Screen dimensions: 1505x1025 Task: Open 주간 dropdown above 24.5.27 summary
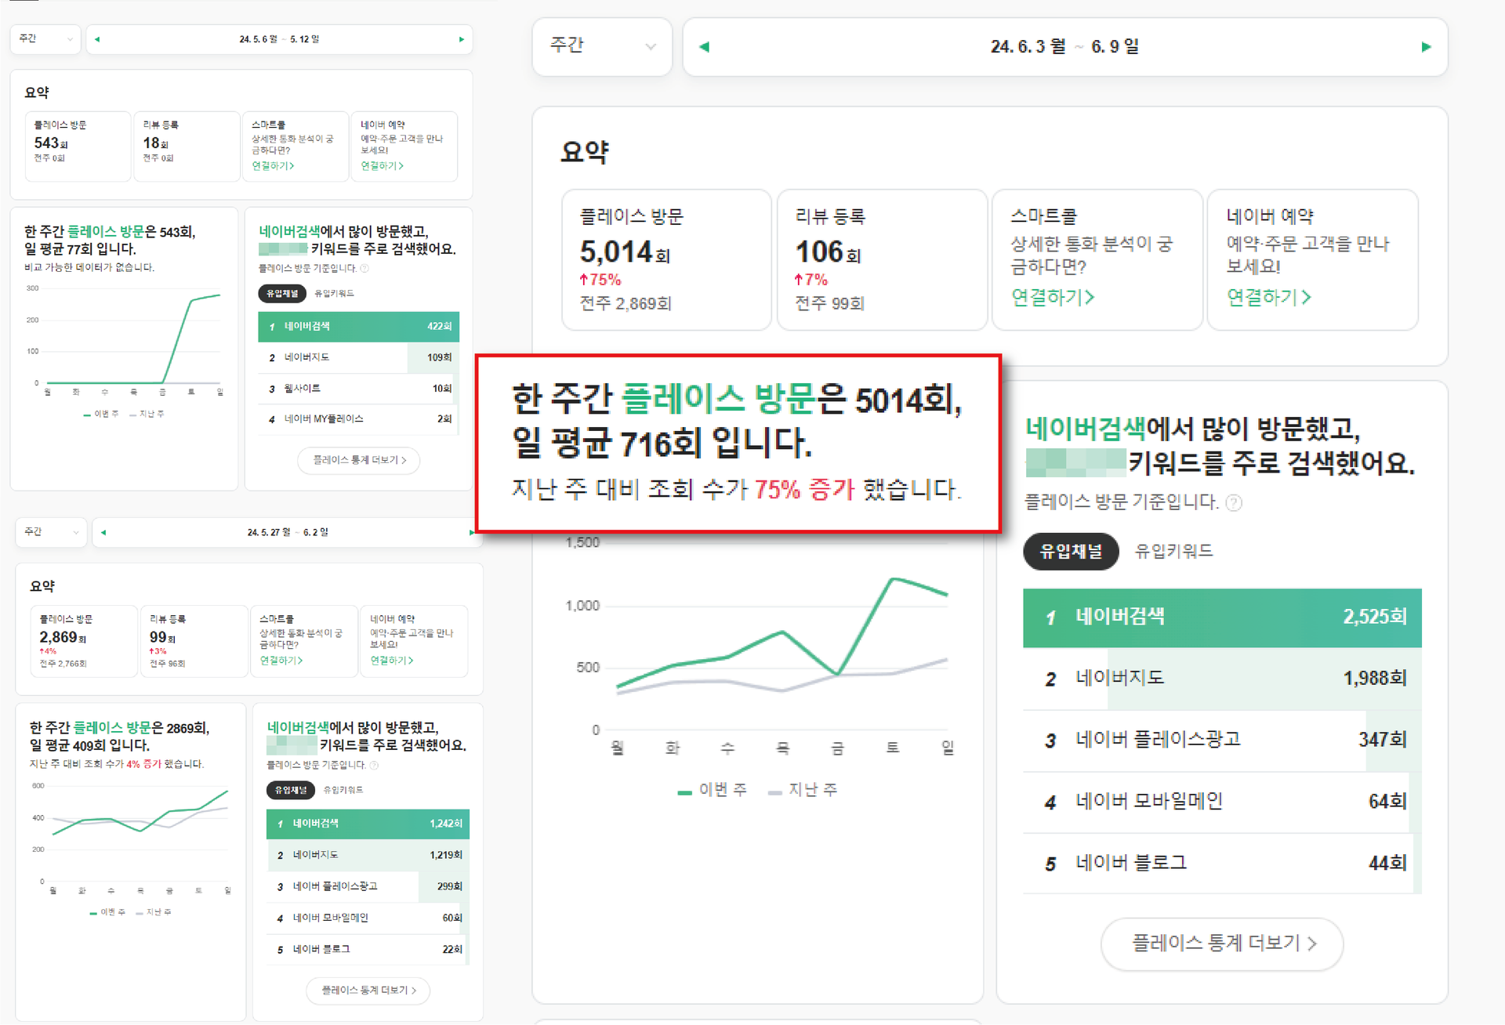(x=52, y=533)
